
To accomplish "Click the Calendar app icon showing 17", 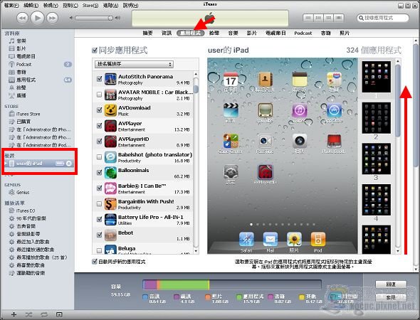I will tap(231, 79).
